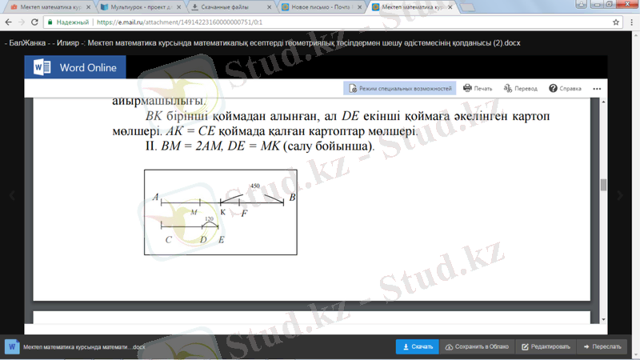Open a new browser tab
The height and width of the screenshot is (360, 640).
click(468, 7)
